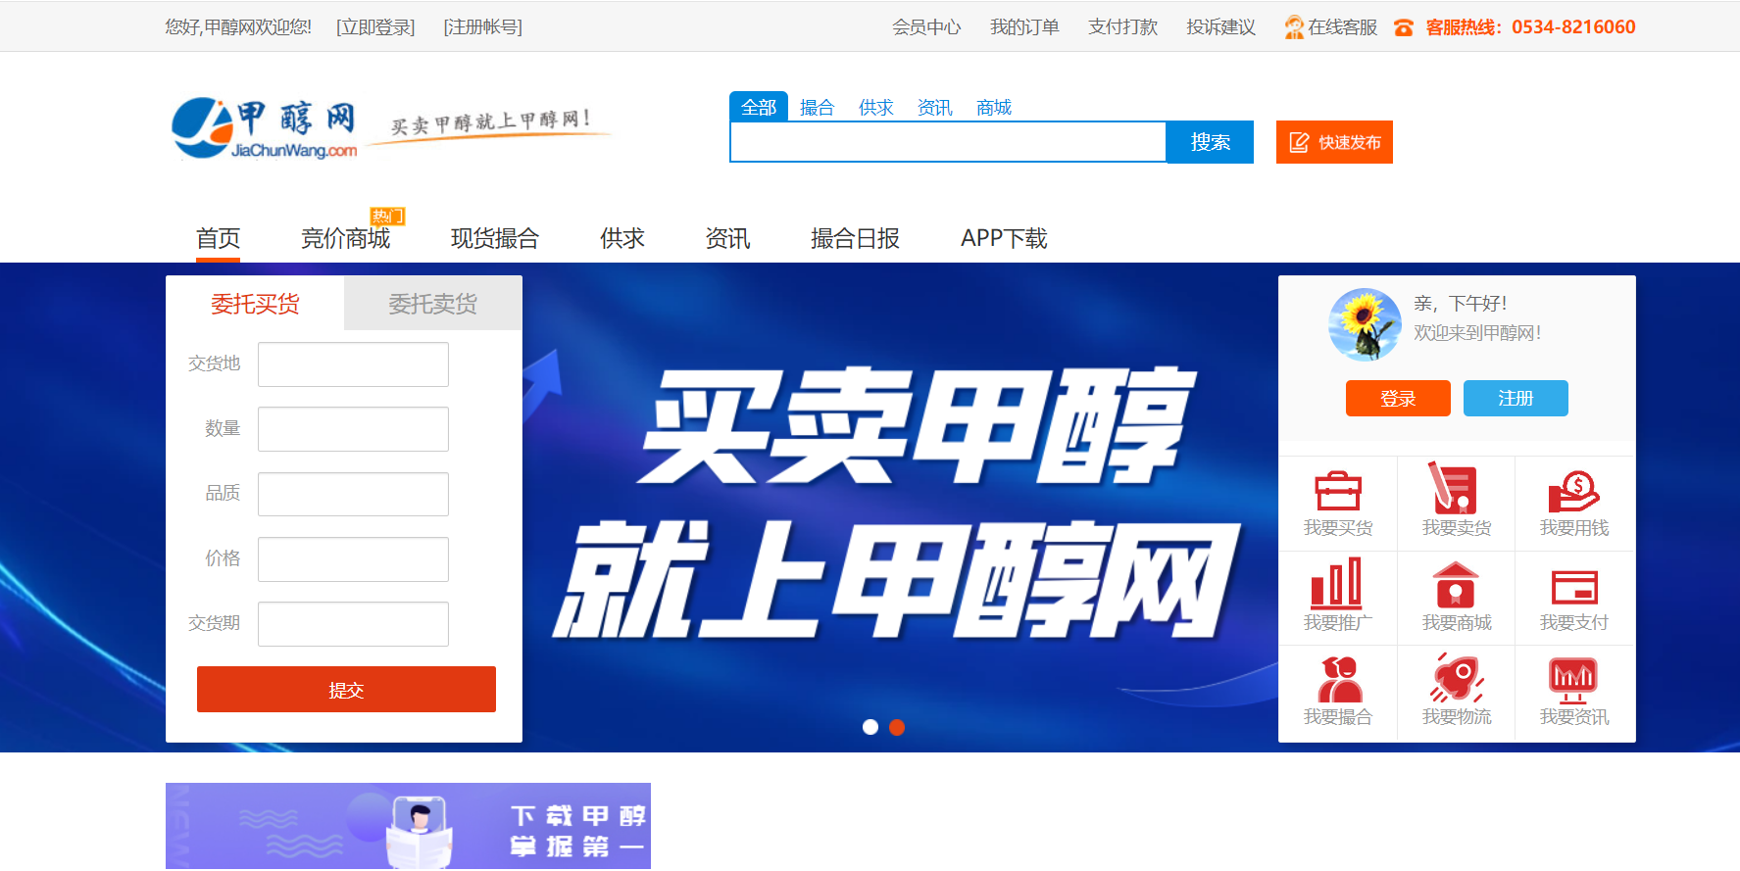Viewport: 1740px width, 871px height.
Task: Focus the 品质 input field
Action: pos(353,494)
